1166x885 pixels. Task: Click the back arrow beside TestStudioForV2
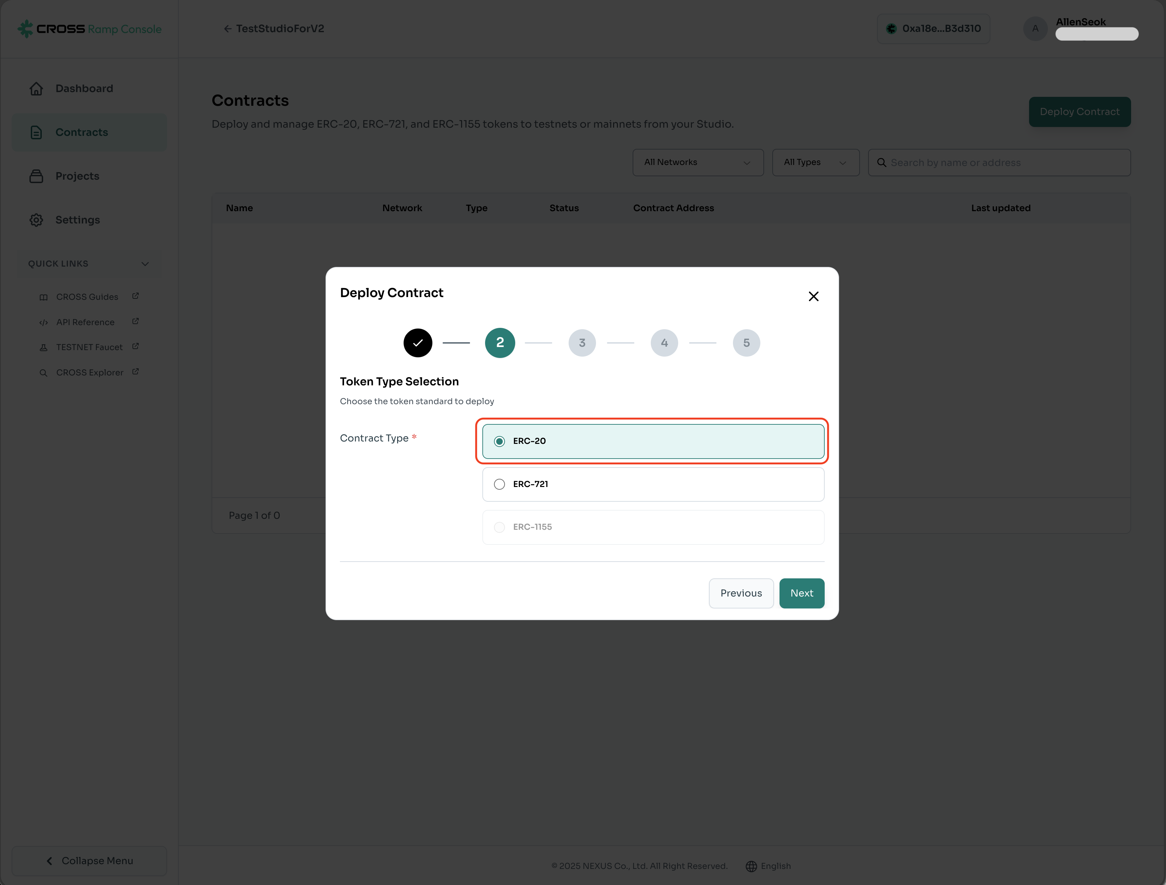tap(228, 29)
